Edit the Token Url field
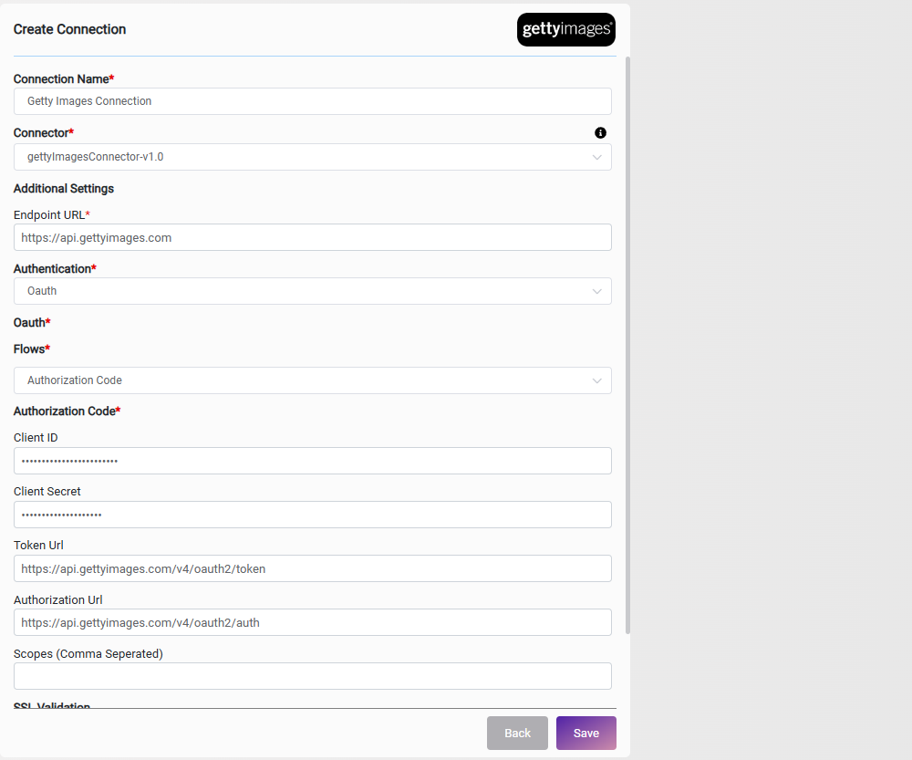The height and width of the screenshot is (760, 912). (x=312, y=568)
